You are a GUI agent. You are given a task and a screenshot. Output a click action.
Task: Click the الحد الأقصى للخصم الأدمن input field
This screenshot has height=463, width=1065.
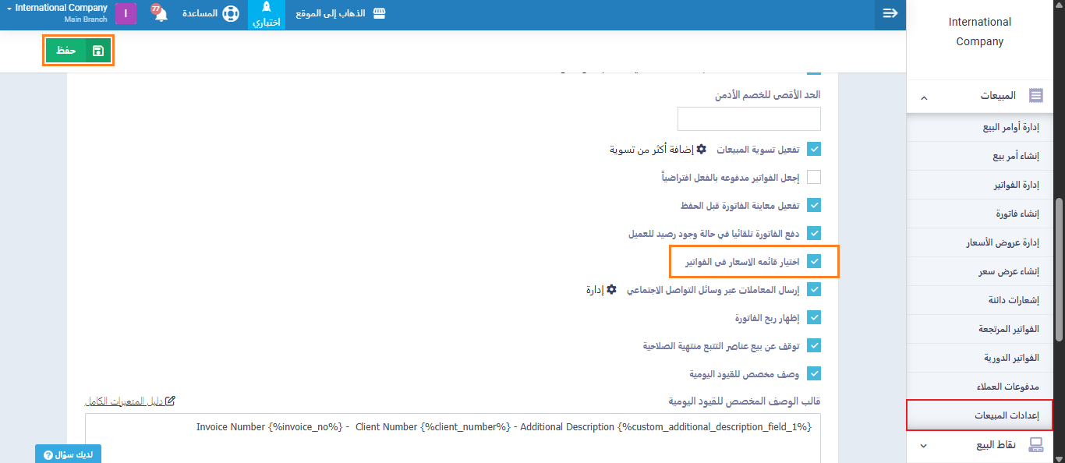(749, 118)
